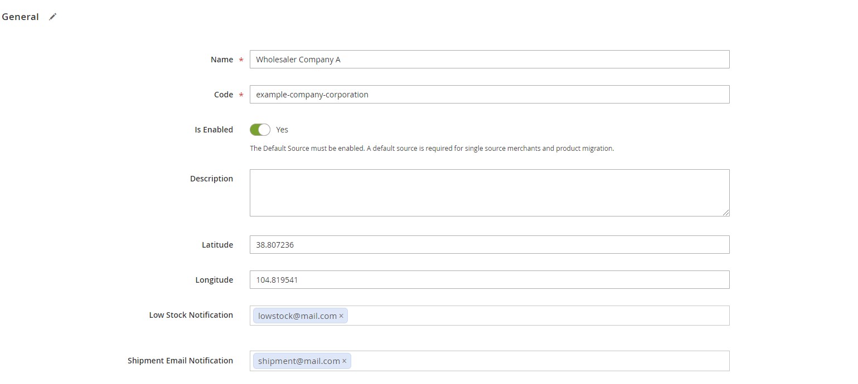
Task: Click into the Name field
Action: pos(489,60)
